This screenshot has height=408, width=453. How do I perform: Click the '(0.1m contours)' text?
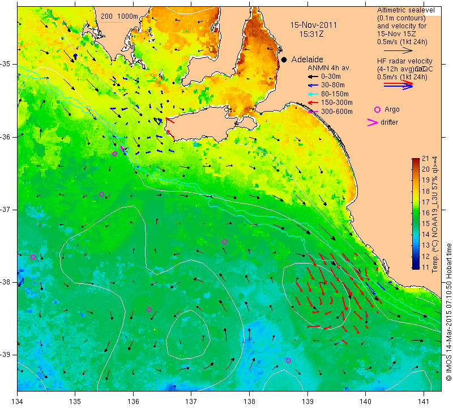pyautogui.click(x=401, y=18)
